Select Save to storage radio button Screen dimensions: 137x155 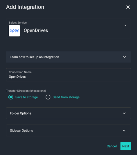(x=11, y=97)
